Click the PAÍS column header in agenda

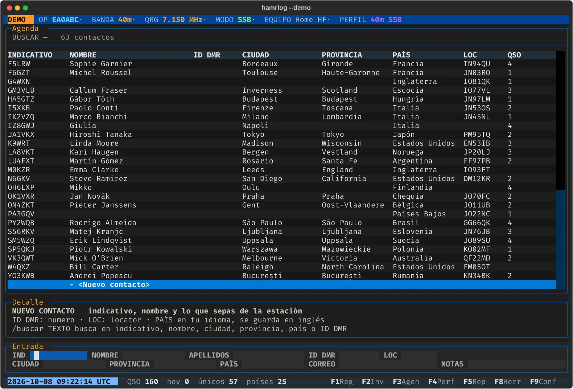(x=401, y=55)
